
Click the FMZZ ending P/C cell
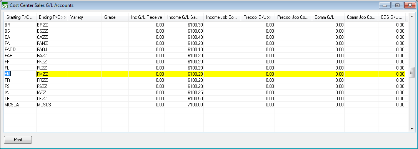tap(52, 74)
